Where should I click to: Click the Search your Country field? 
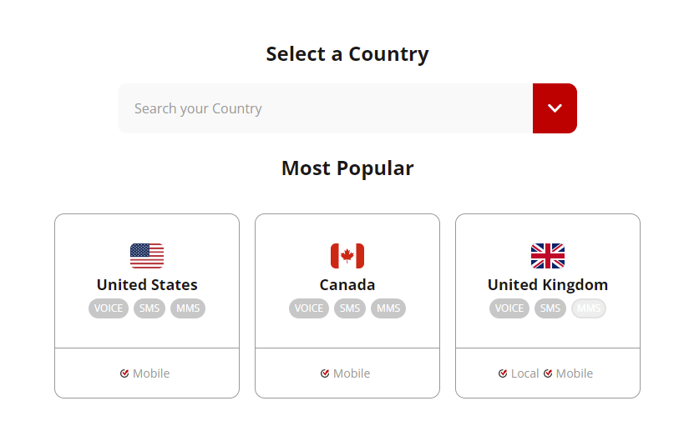tap(326, 108)
